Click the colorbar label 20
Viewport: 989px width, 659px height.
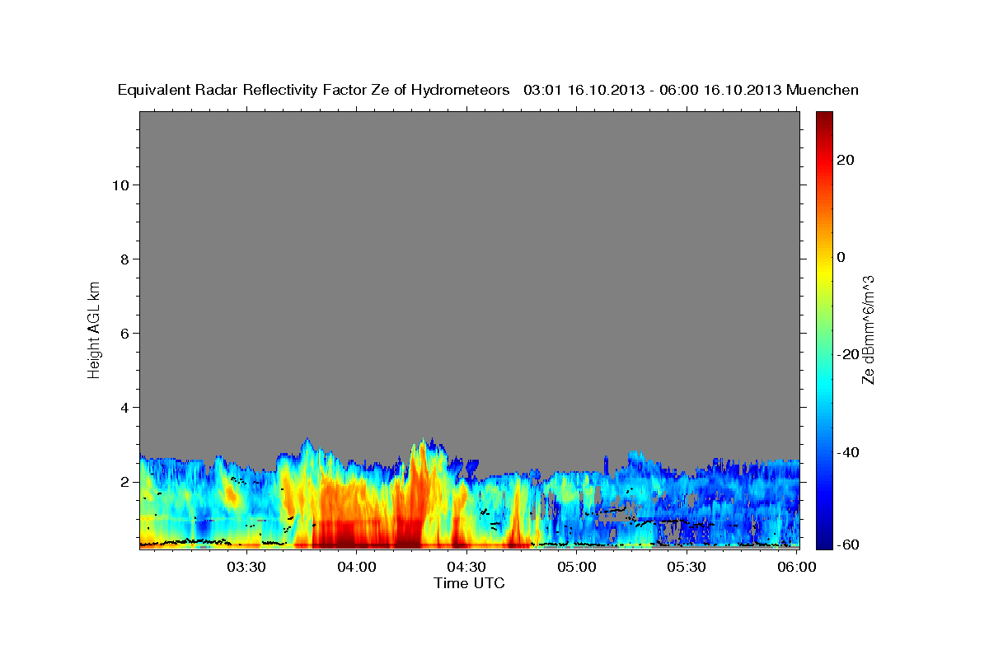tap(845, 160)
